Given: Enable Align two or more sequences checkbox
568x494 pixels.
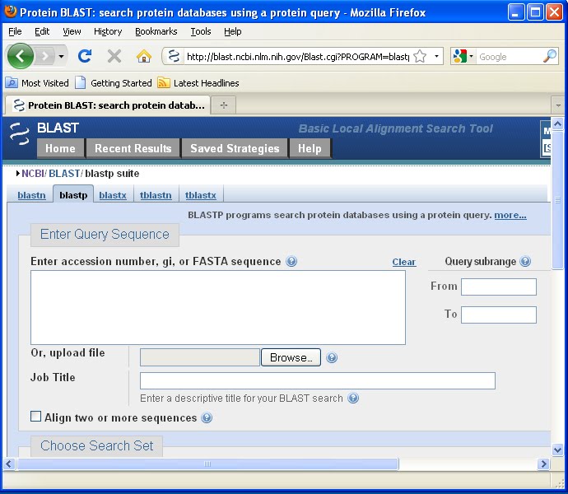Looking at the screenshot, I should 36,417.
